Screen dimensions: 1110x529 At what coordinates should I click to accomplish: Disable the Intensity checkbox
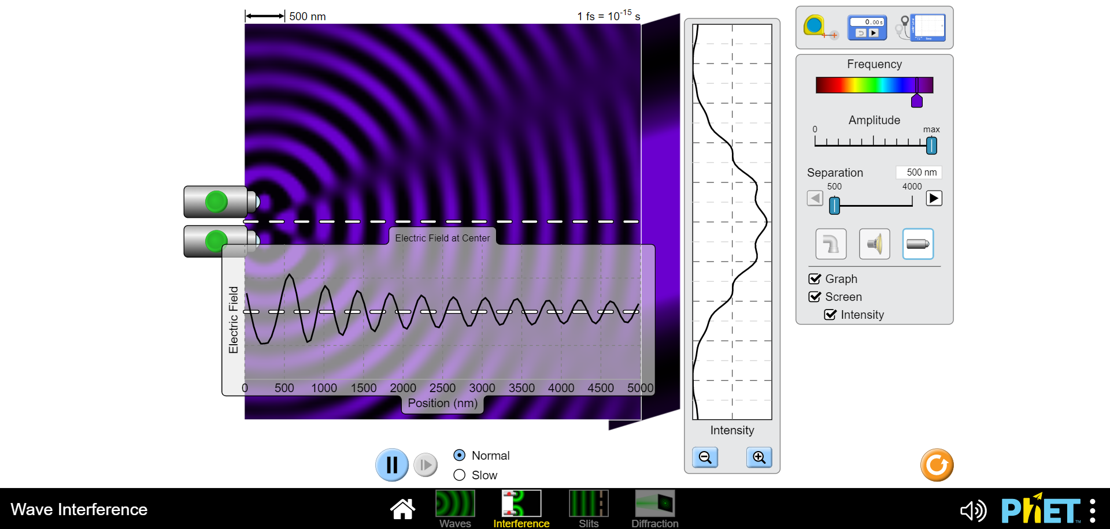tap(831, 315)
